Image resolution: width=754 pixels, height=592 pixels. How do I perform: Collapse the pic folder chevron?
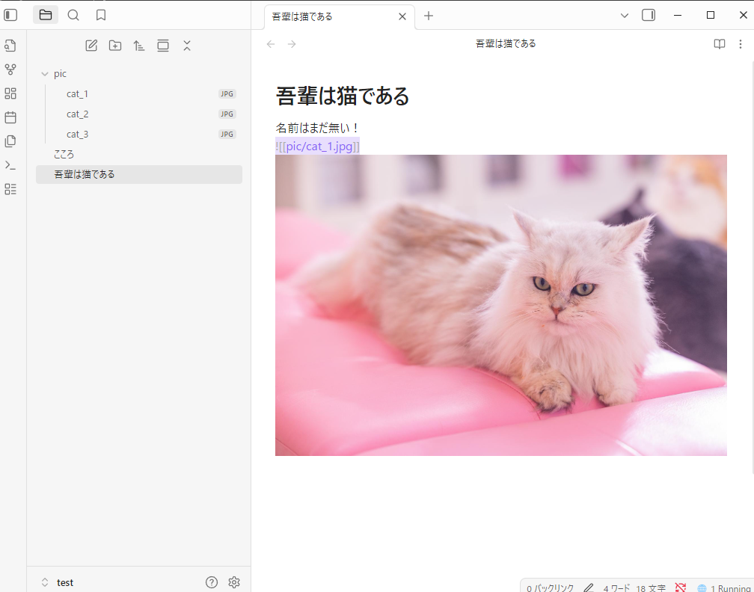click(45, 74)
